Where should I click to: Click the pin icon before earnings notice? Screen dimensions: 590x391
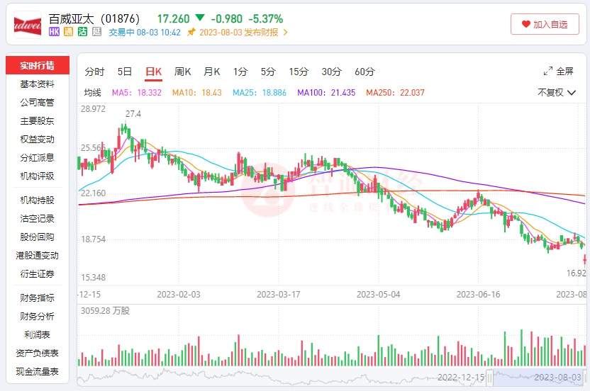click(x=191, y=33)
